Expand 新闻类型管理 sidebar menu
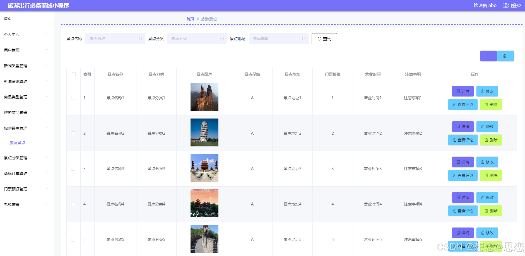525x256 pixels. tap(27, 66)
